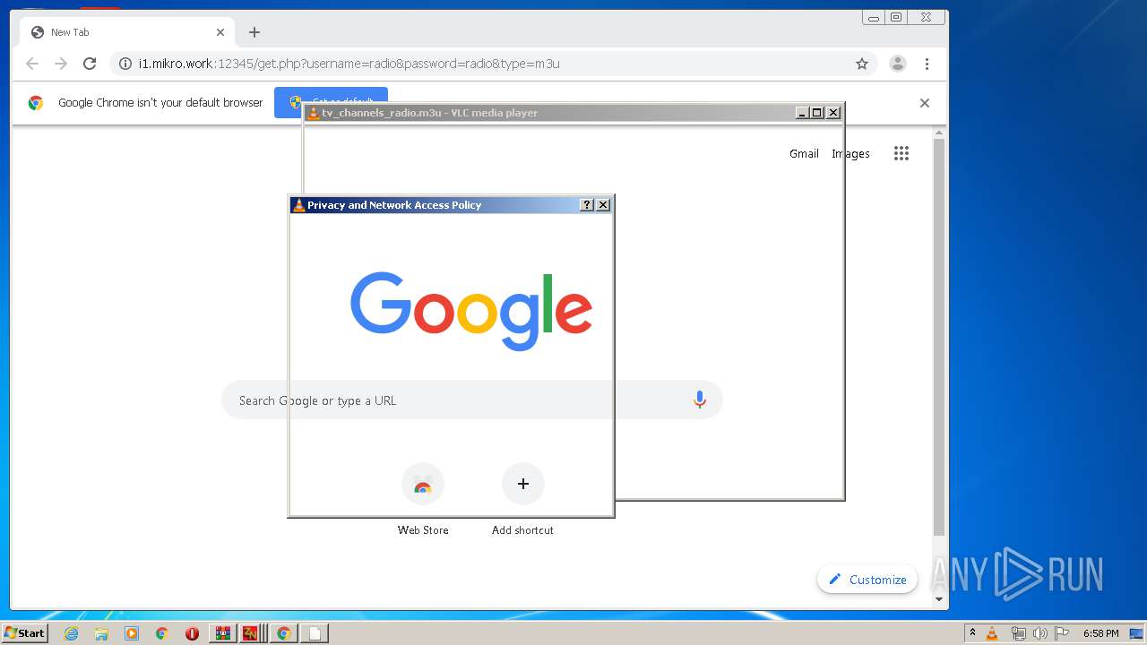Click the VLC tray icon
The image size is (1147, 645).
992,633
